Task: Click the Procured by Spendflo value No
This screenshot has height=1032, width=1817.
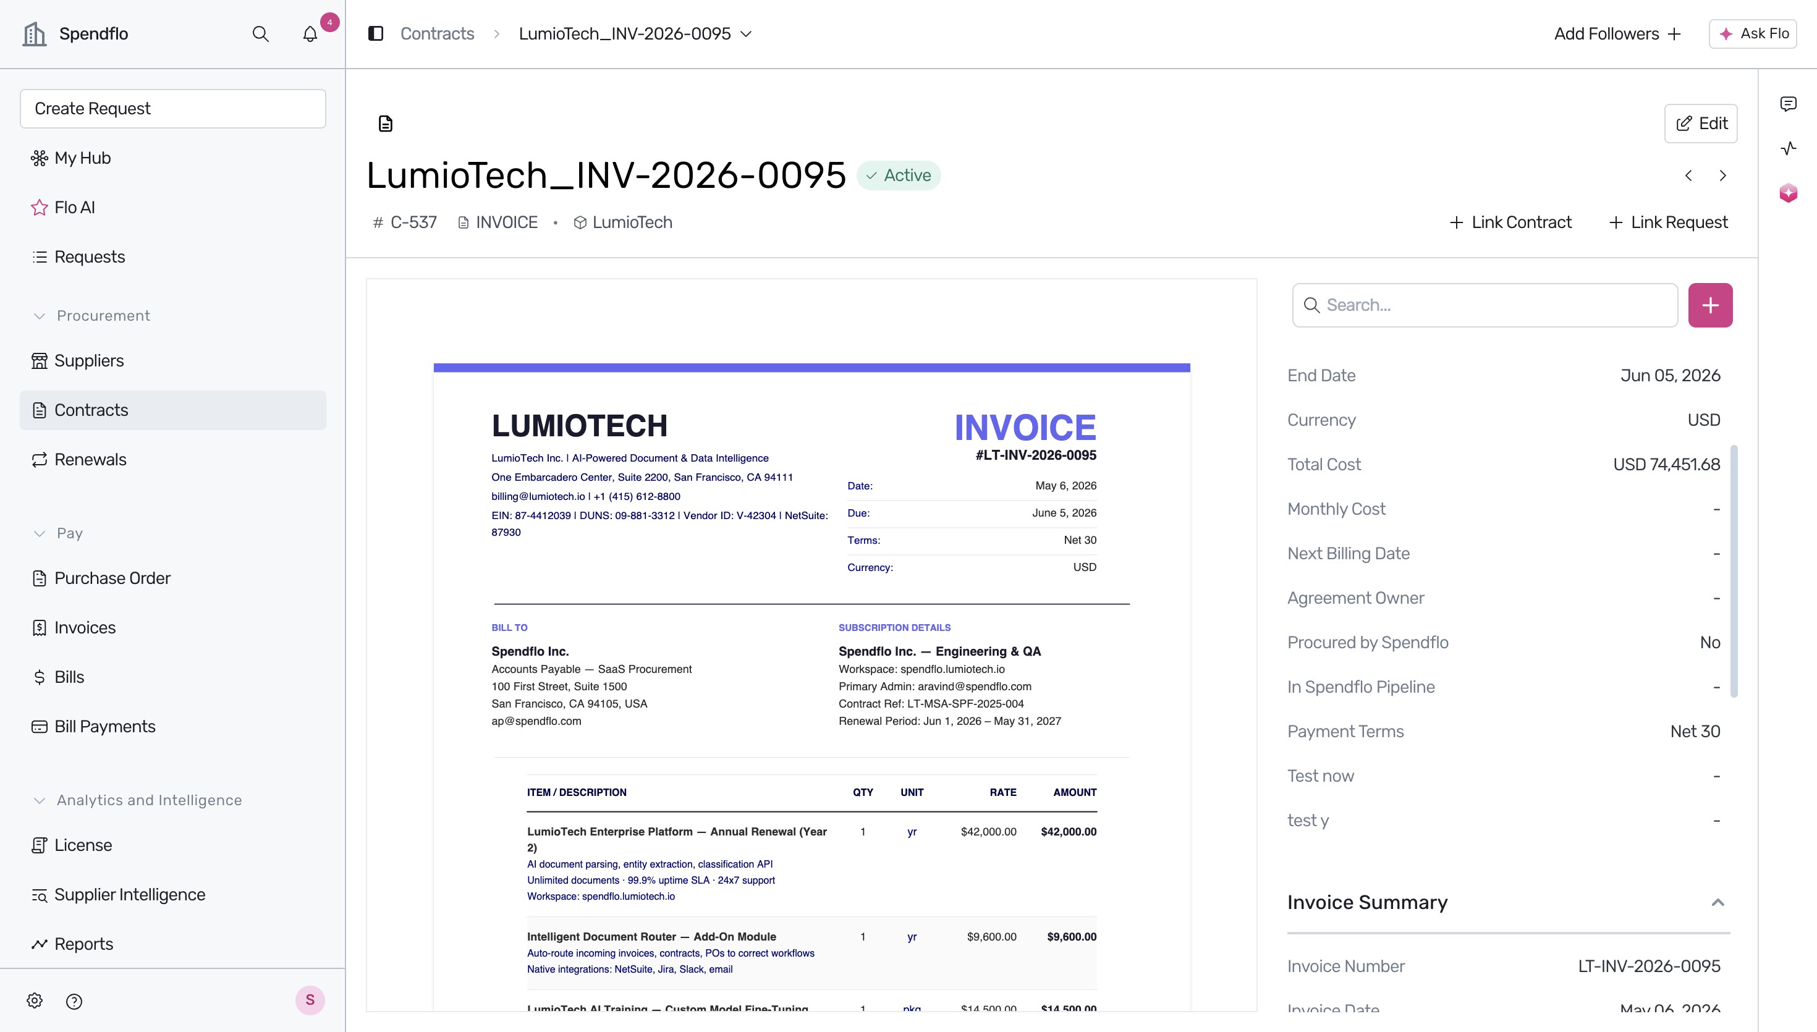Action: (x=1710, y=643)
